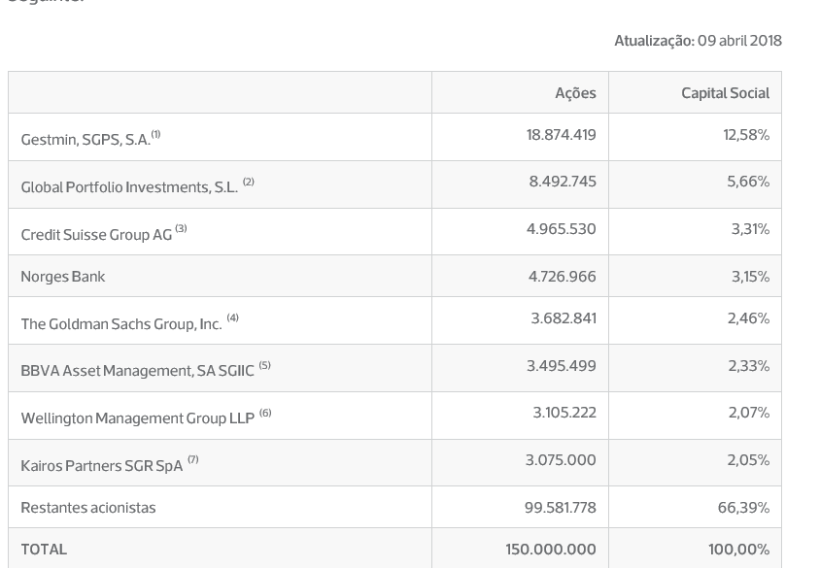Click the Ações column header
The image size is (820, 568).
[x=575, y=93]
